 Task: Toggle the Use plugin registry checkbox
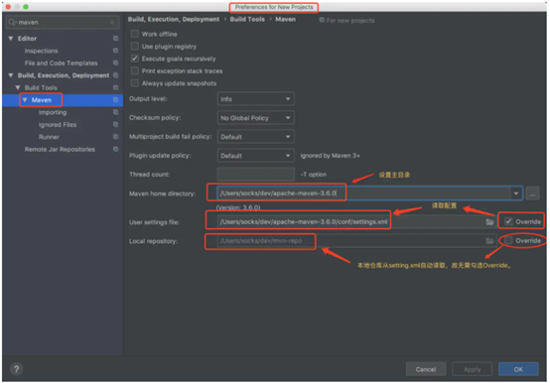[135, 46]
